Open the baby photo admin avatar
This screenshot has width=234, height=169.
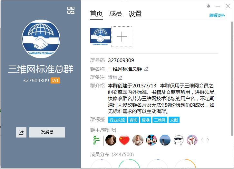[x=138, y=140]
